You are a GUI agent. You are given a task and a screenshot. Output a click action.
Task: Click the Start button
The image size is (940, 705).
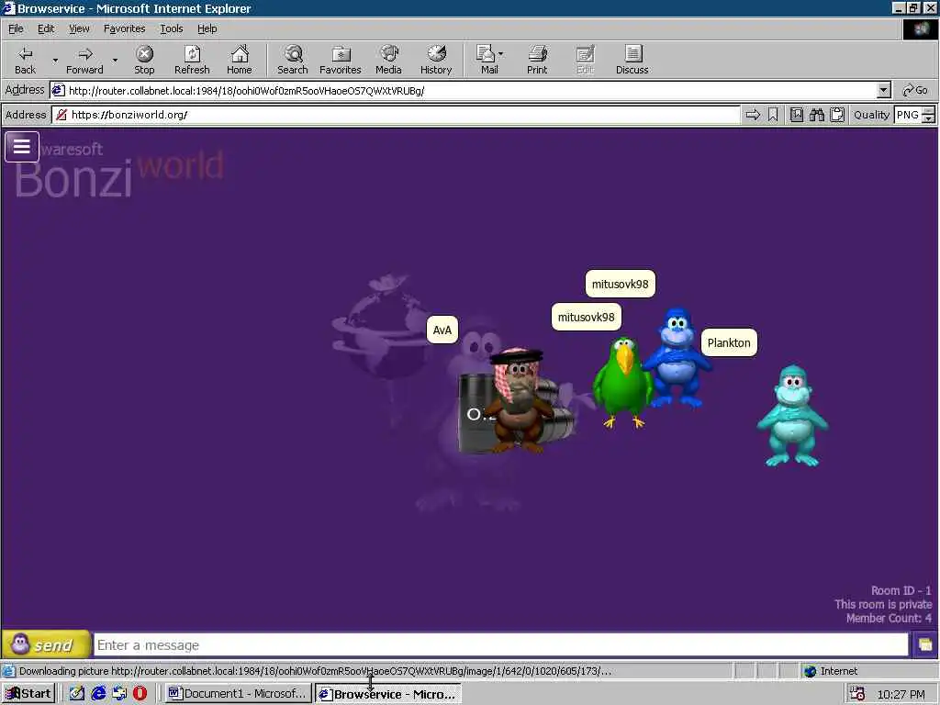[x=28, y=694]
